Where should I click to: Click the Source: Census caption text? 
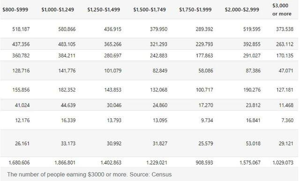coord(150,174)
